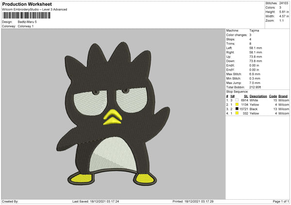Click the 'Stops:' label

tap(230, 40)
